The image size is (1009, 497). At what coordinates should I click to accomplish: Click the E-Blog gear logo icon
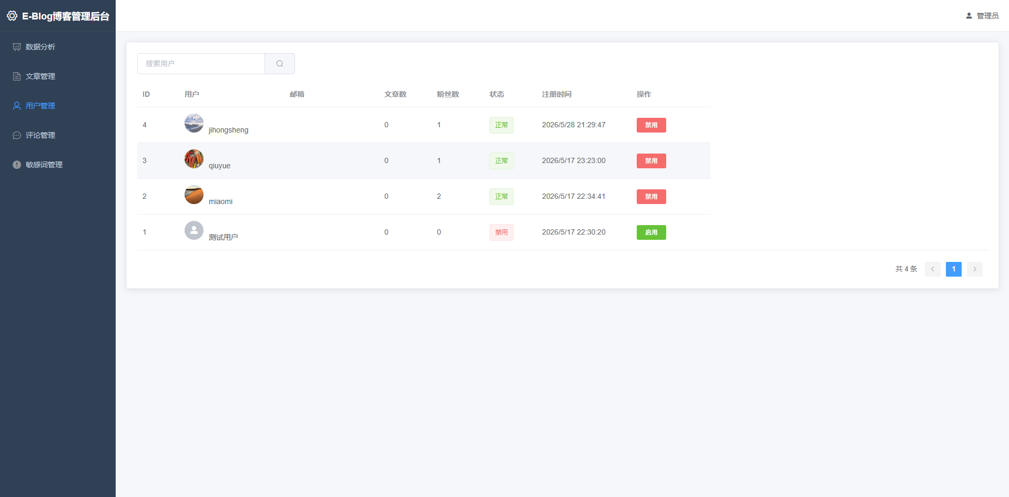click(x=12, y=16)
